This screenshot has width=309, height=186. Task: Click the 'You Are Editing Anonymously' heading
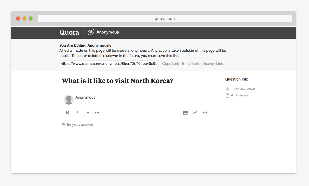click(85, 45)
